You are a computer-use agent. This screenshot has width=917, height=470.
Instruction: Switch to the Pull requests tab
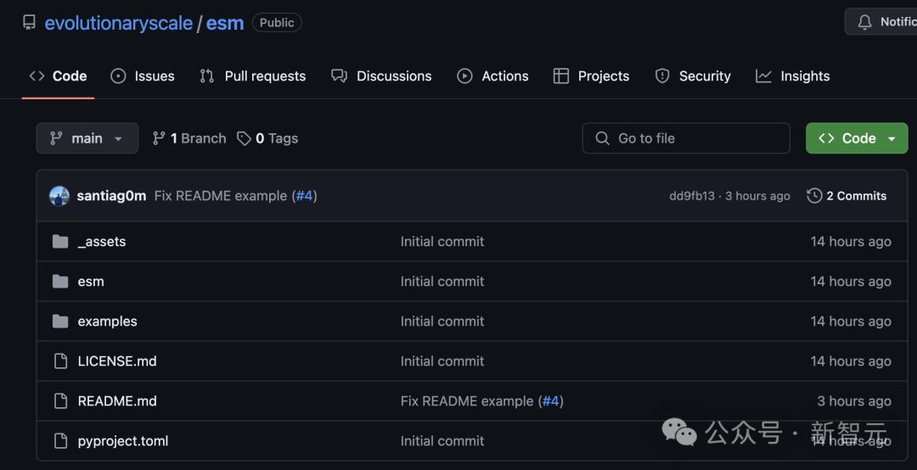[253, 76]
